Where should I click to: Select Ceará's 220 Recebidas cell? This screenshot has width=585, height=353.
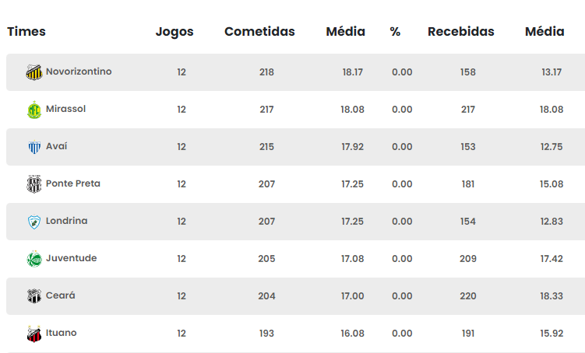click(468, 296)
